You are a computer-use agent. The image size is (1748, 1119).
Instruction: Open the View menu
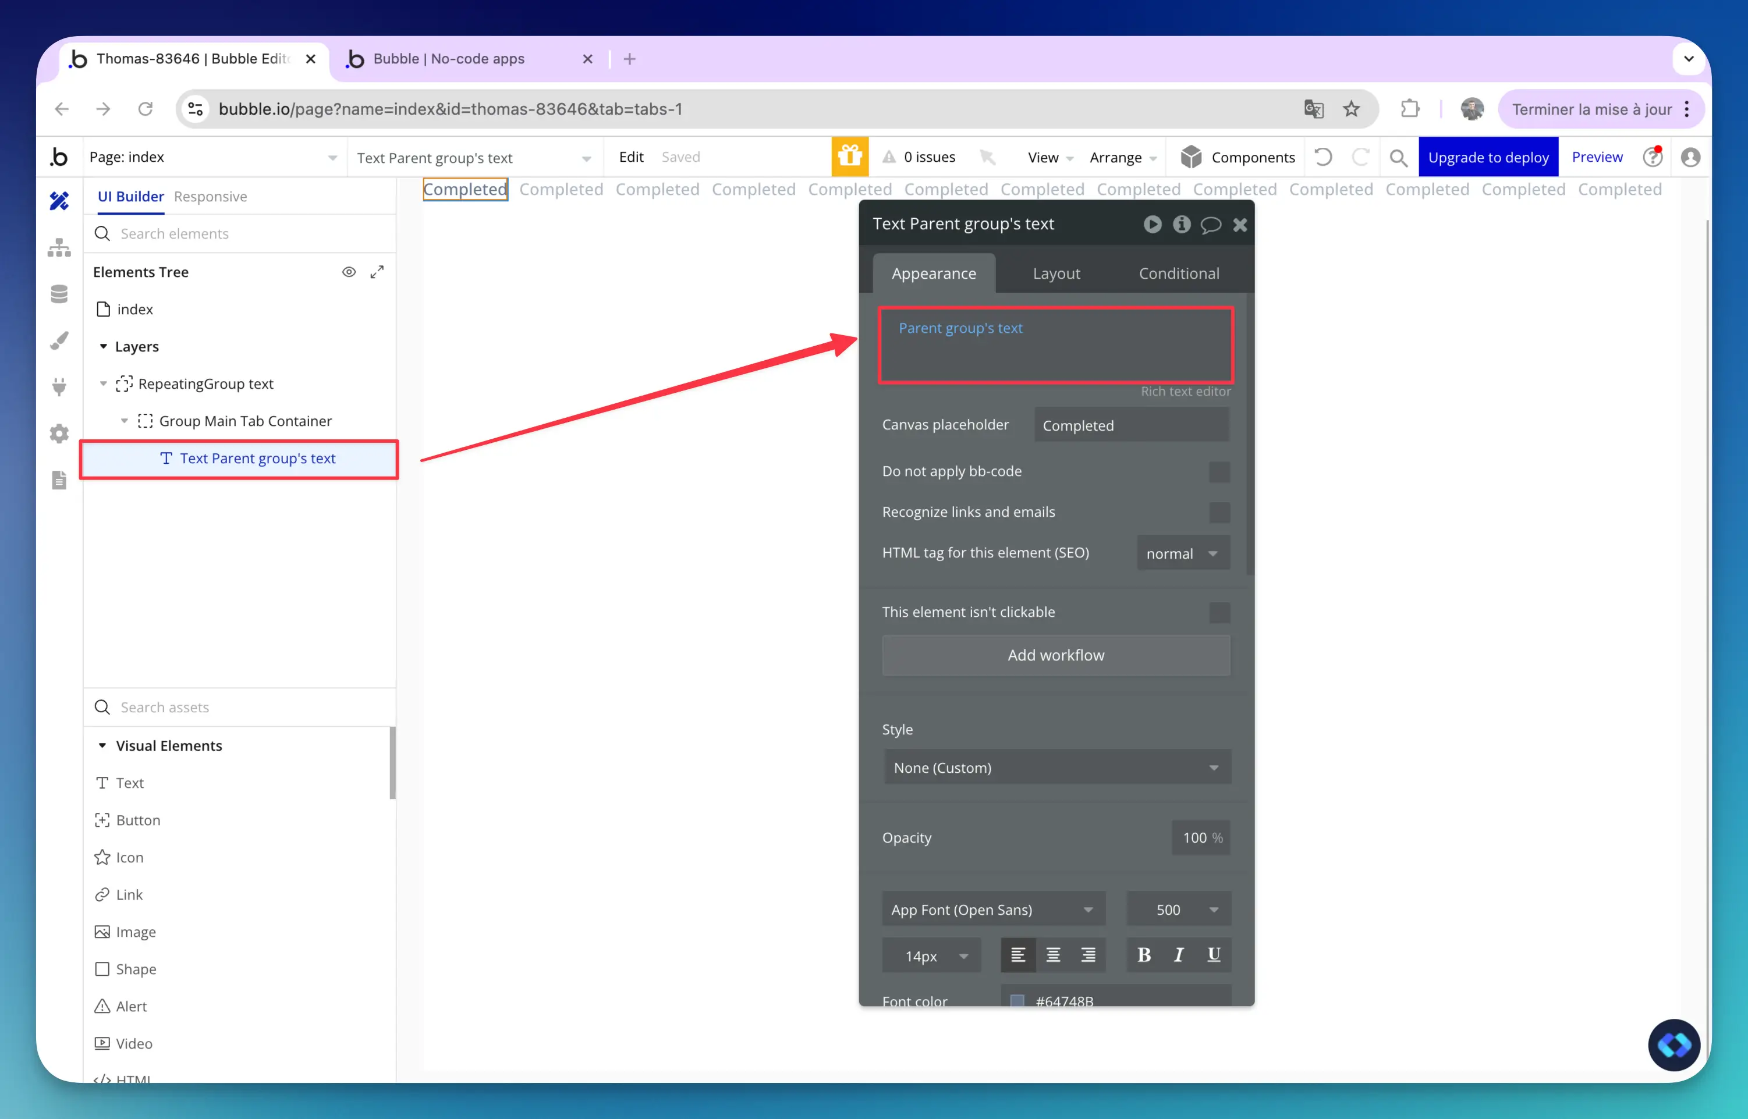click(1050, 157)
